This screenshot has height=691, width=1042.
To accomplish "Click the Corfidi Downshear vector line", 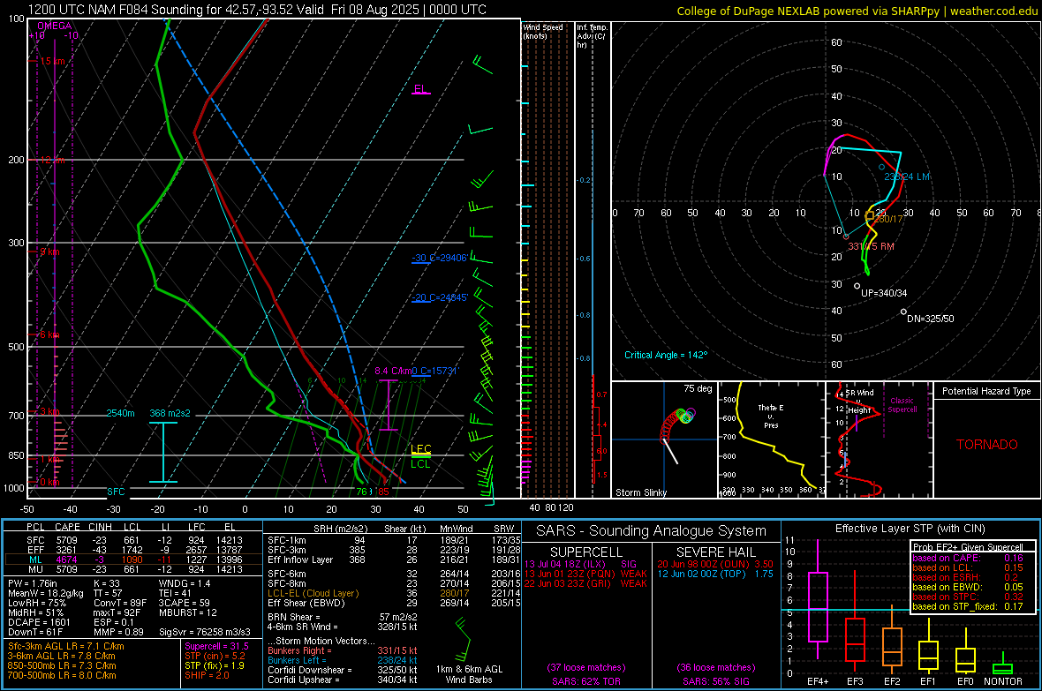I will pos(343,670).
